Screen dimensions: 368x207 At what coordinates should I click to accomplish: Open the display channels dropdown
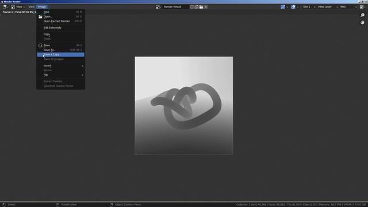pyautogui.click(x=363, y=7)
